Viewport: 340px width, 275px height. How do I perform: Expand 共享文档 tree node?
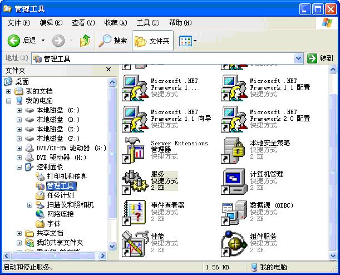(x=19, y=233)
